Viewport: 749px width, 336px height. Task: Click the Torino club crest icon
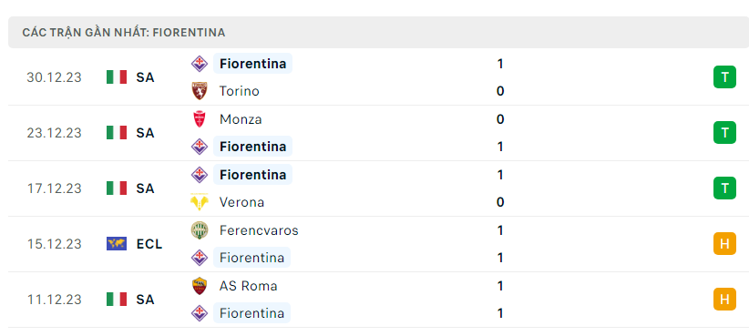pyautogui.click(x=200, y=91)
